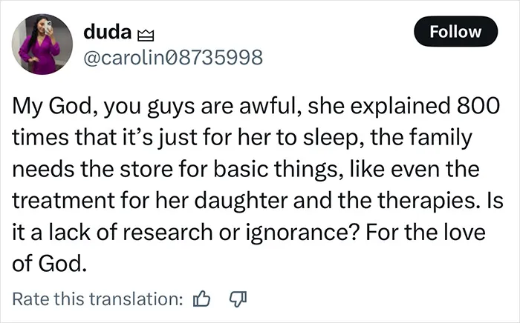This screenshot has width=520, height=323.
Task: Click the final tweet line 'of God.'
Action: click(x=50, y=264)
